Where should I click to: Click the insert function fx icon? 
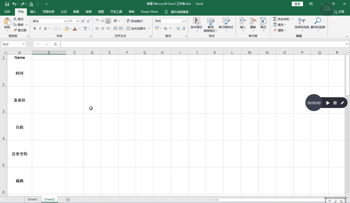[x=55, y=44]
